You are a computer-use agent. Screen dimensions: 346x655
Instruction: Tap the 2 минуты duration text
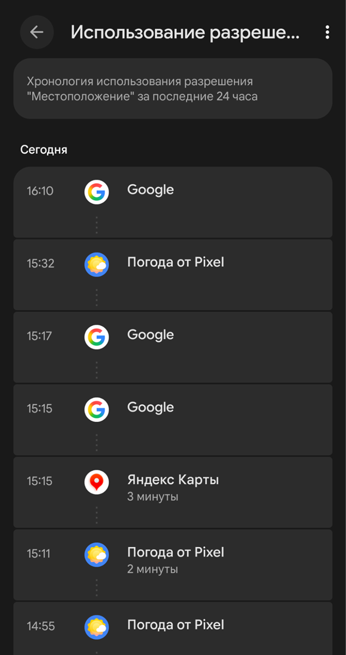pos(152,569)
